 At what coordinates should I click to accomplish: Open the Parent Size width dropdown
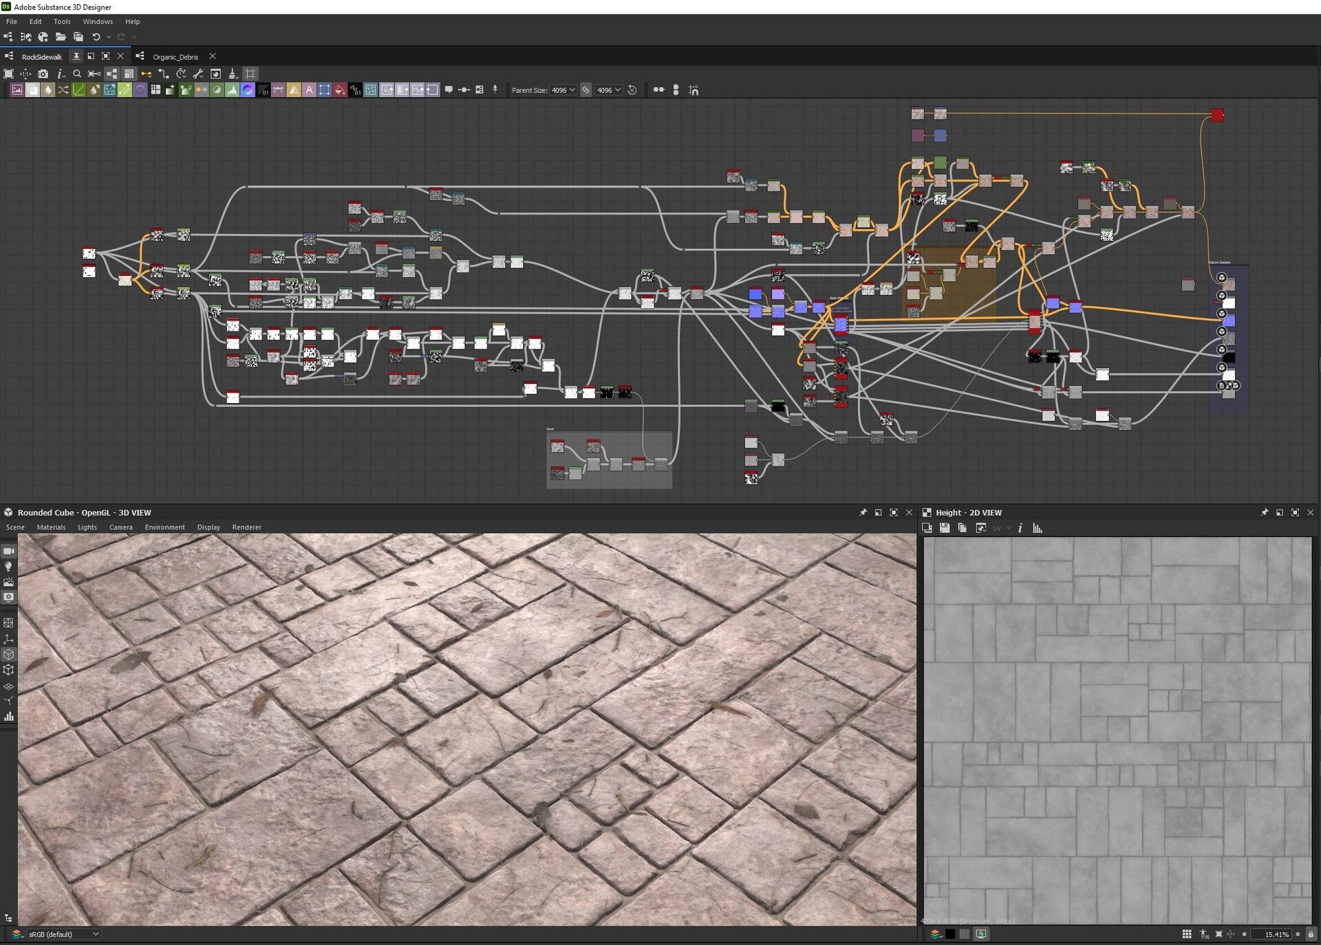tap(563, 90)
